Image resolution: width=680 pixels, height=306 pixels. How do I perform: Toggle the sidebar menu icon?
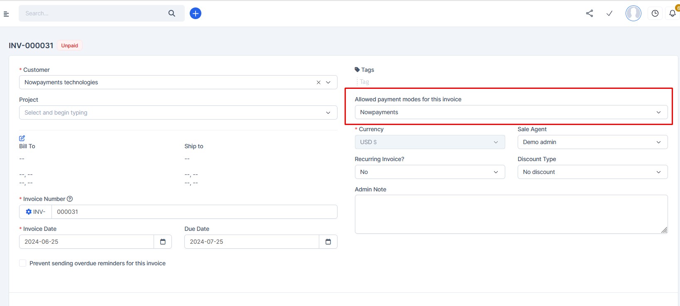click(x=6, y=14)
